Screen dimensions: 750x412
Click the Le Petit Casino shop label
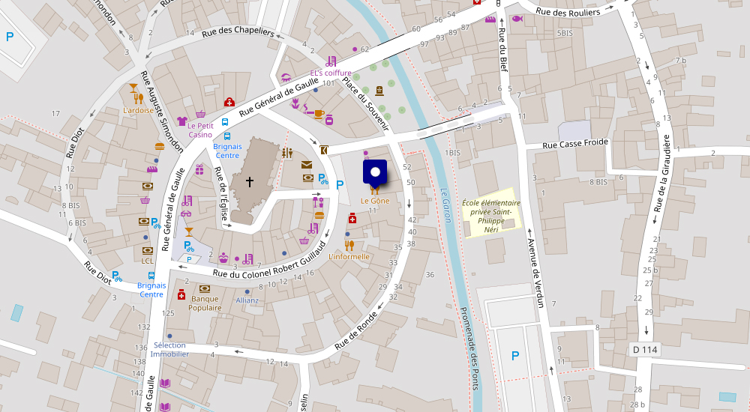200,130
